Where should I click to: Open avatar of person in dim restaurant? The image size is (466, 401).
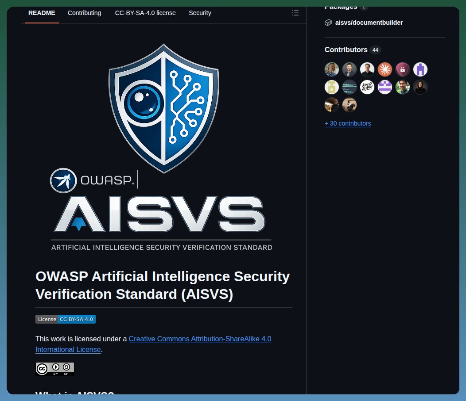332,105
